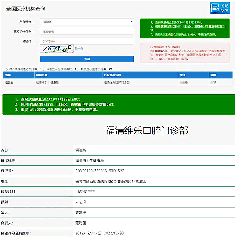Click 未定级 in detail 级别 row
This screenshot has height=237, width=235.
pos(81,202)
